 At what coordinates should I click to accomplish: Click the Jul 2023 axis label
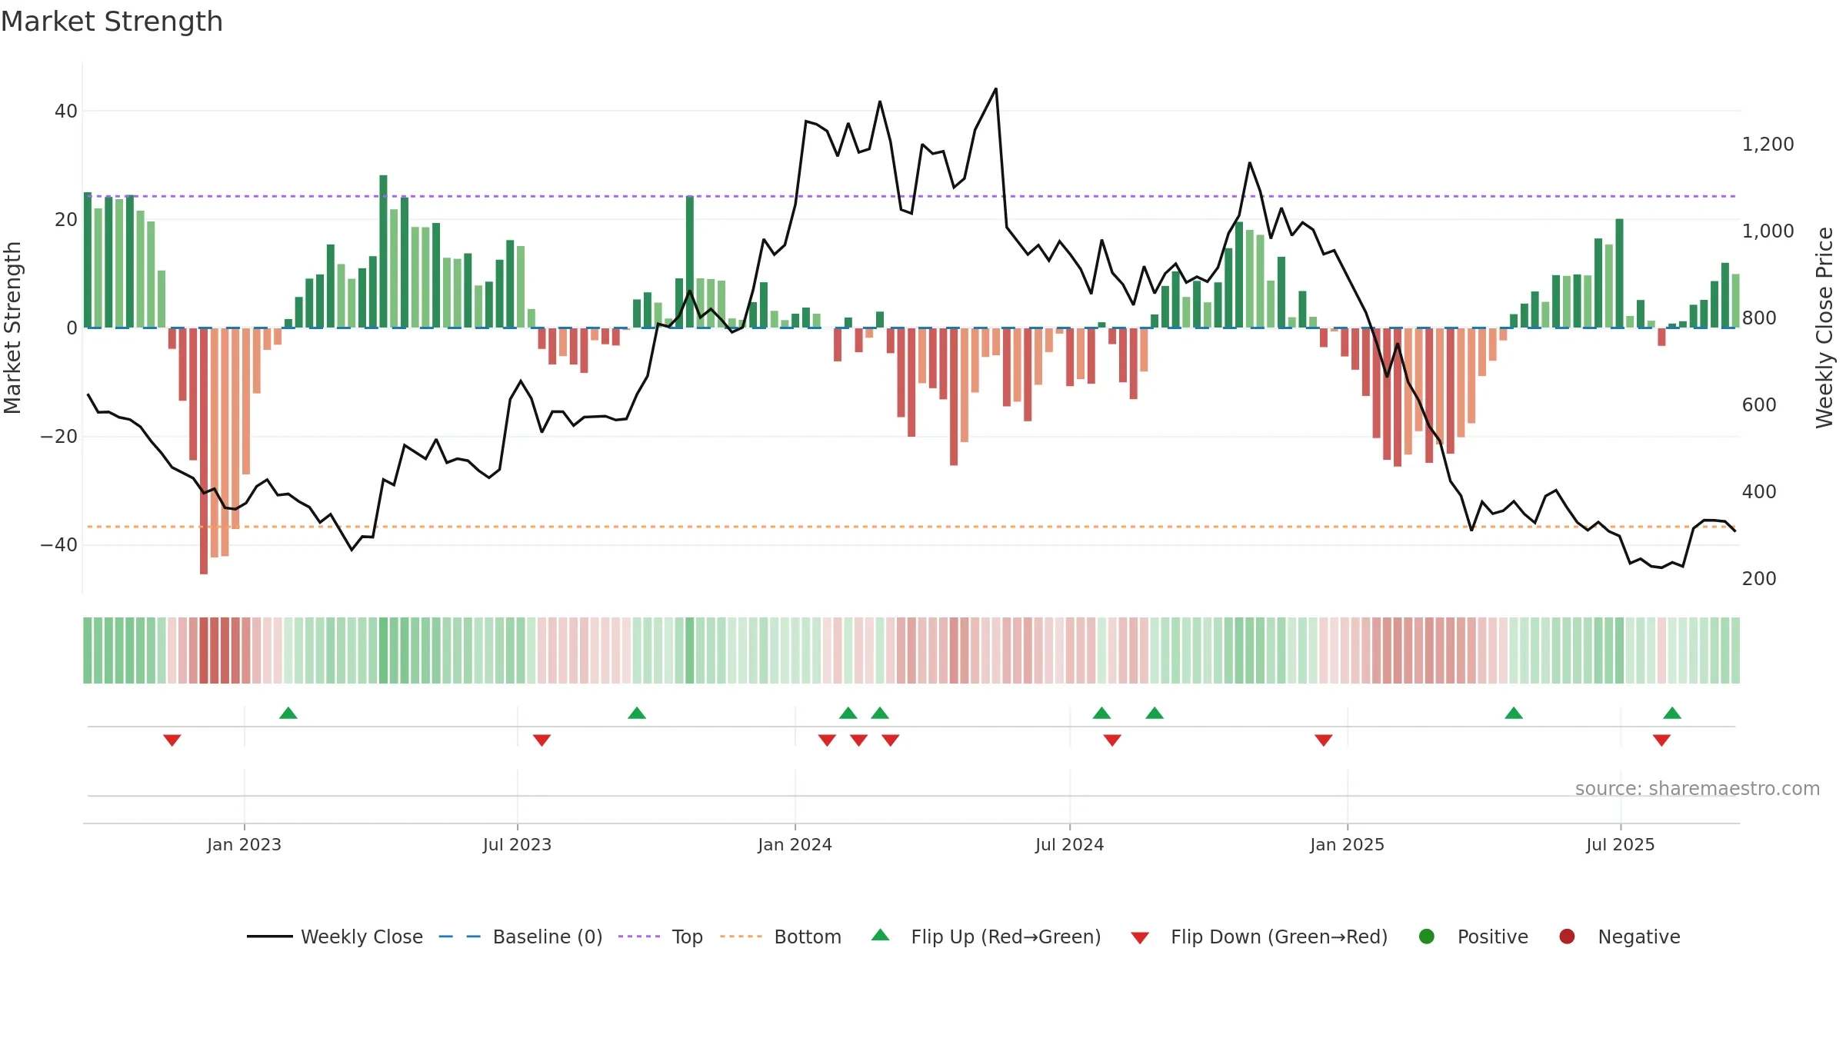click(517, 844)
